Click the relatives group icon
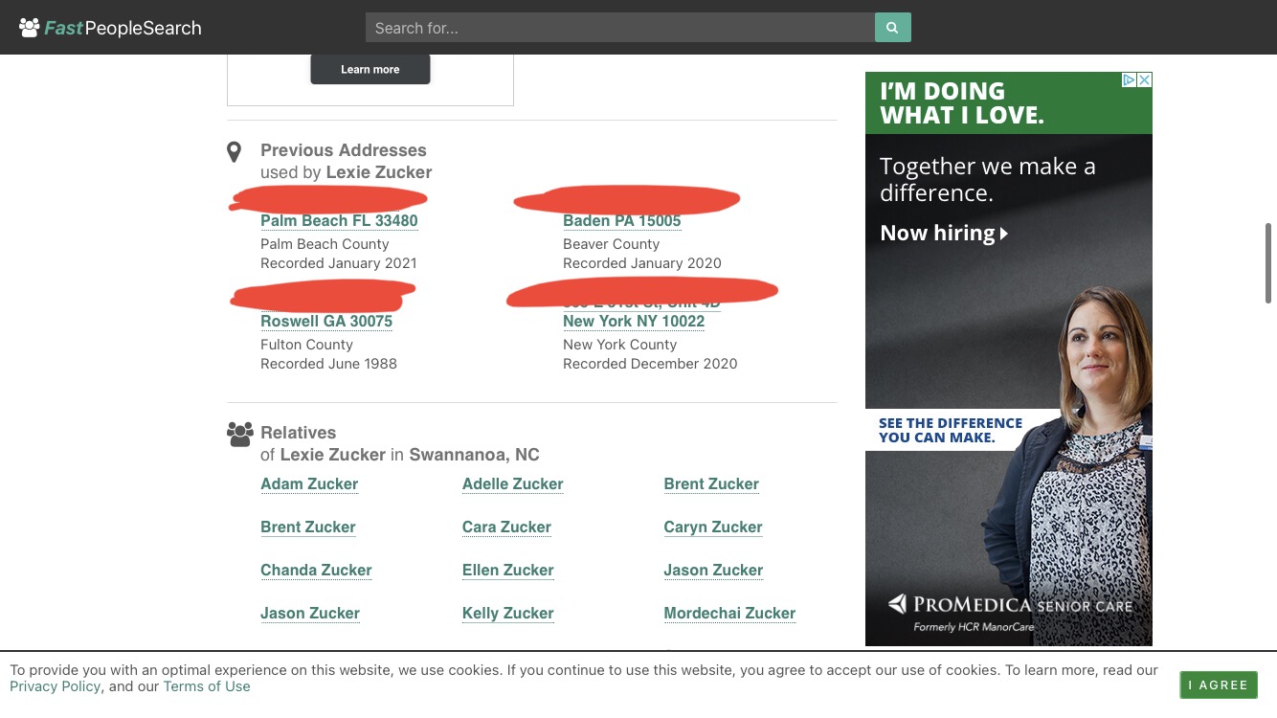This screenshot has width=1277, height=718. (x=240, y=435)
